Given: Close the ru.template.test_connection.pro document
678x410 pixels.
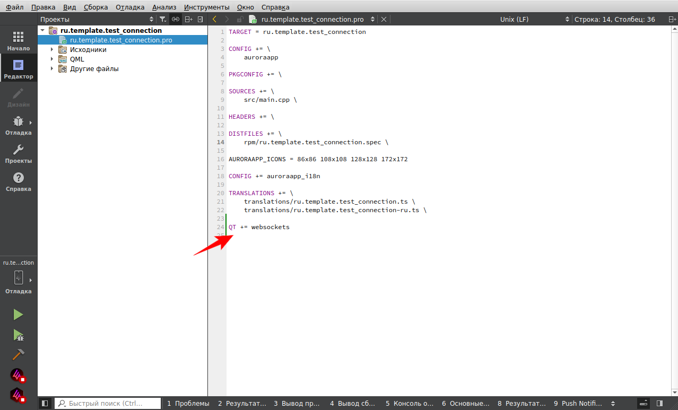Looking at the screenshot, I should pyautogui.click(x=384, y=19).
